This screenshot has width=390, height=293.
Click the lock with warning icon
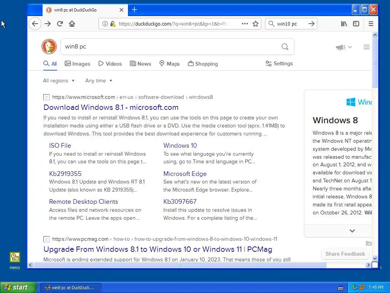(113, 24)
